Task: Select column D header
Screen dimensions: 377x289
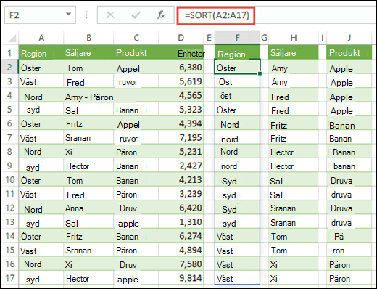Action: 181,38
